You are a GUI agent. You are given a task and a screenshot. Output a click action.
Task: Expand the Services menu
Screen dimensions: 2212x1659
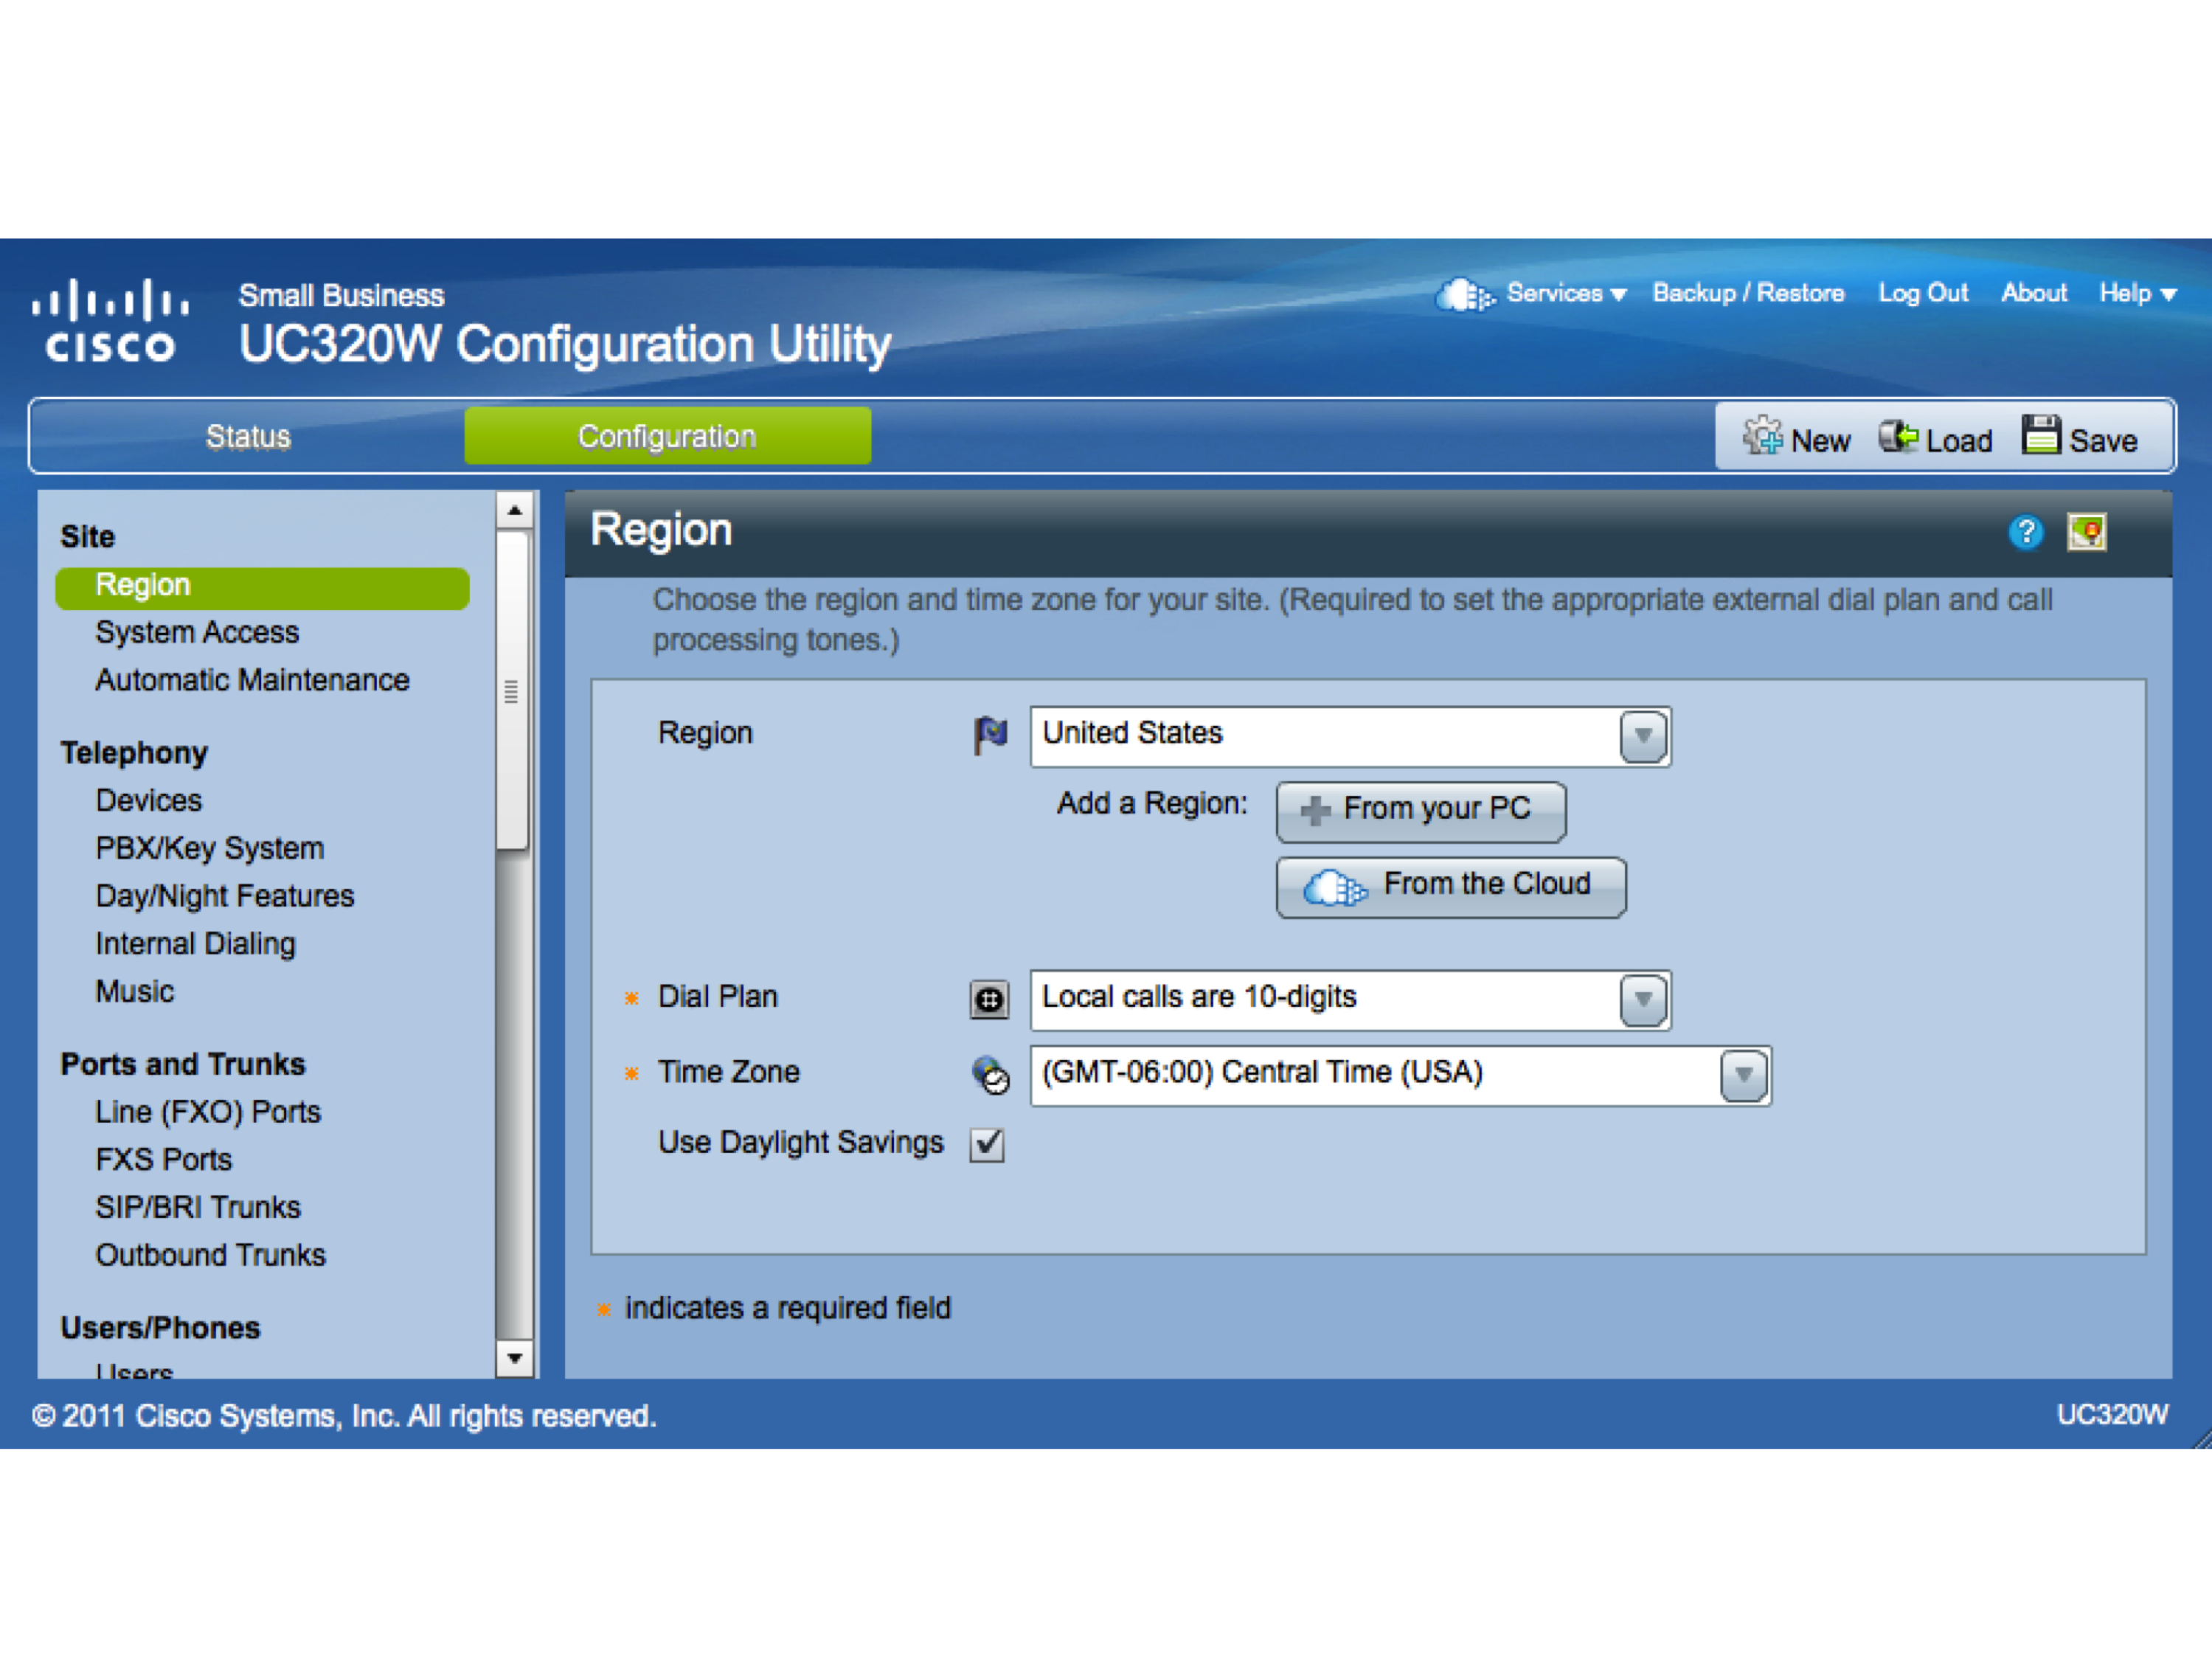1566,293
